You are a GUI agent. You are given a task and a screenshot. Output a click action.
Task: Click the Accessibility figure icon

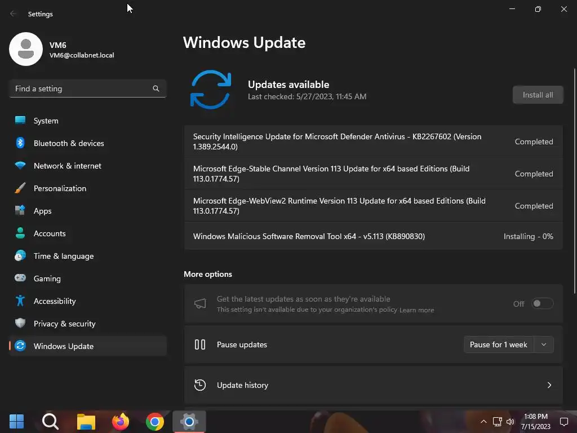point(20,301)
